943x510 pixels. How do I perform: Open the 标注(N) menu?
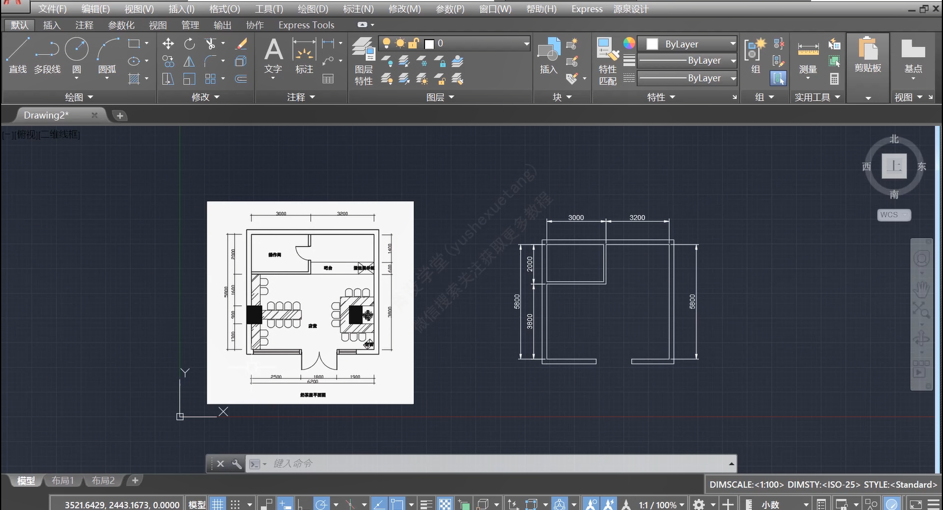click(x=358, y=9)
